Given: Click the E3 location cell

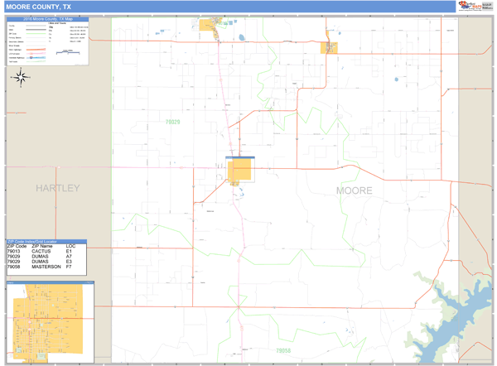Looking at the screenshot, I should coord(69,262).
